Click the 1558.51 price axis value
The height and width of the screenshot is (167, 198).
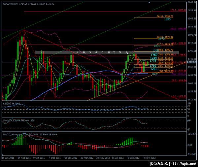coord(192,91)
